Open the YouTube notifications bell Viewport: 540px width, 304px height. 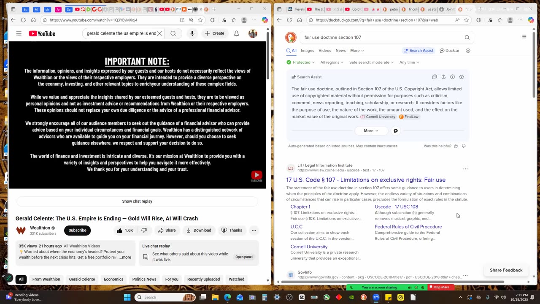[x=236, y=33]
